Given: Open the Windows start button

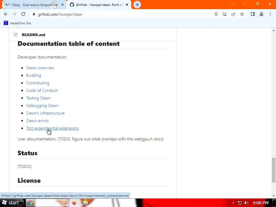Looking at the screenshot, I should (x=12, y=203).
